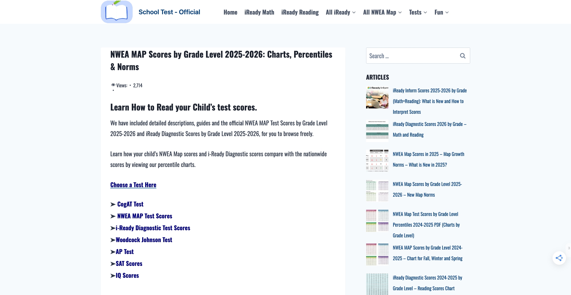Viewport: 571px width, 295px height.
Task: Click the share icon at bottom right
Action: (x=559, y=258)
